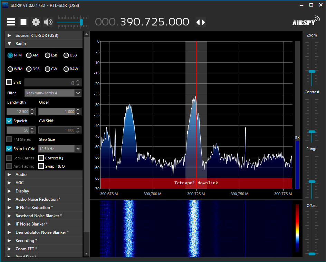The image size is (326, 262).
Task: Click the Order 1 000 field
Action: point(57,112)
